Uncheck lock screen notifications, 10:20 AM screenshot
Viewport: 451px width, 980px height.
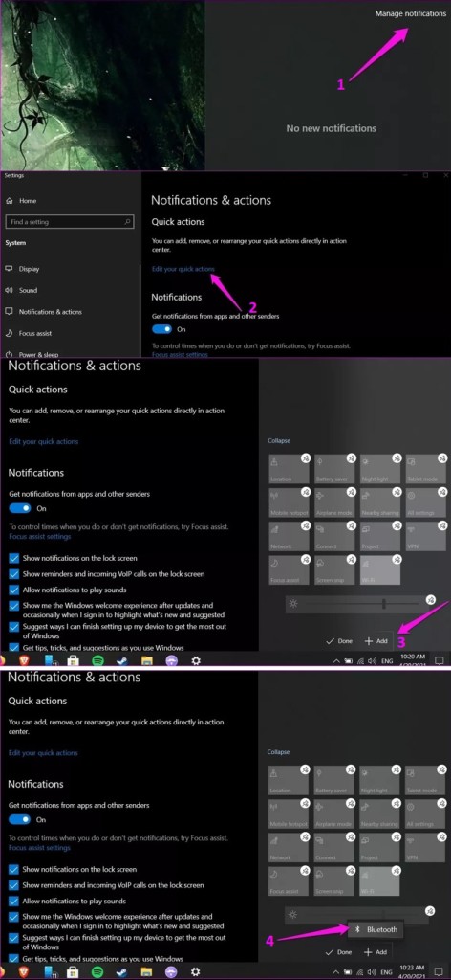14,558
